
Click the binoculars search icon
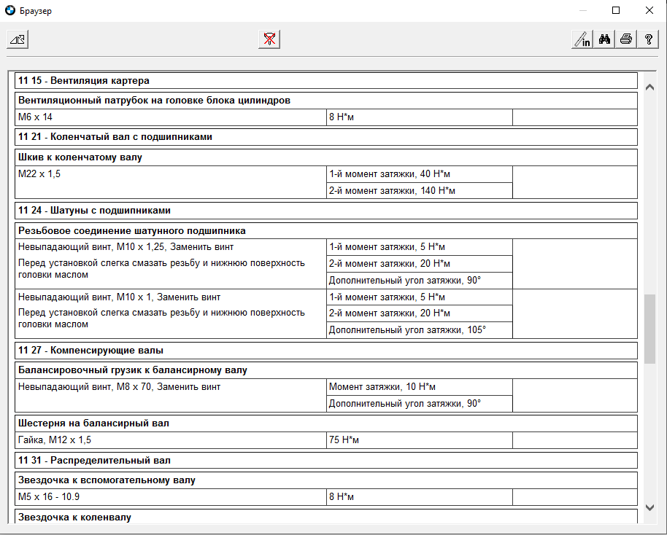point(604,39)
